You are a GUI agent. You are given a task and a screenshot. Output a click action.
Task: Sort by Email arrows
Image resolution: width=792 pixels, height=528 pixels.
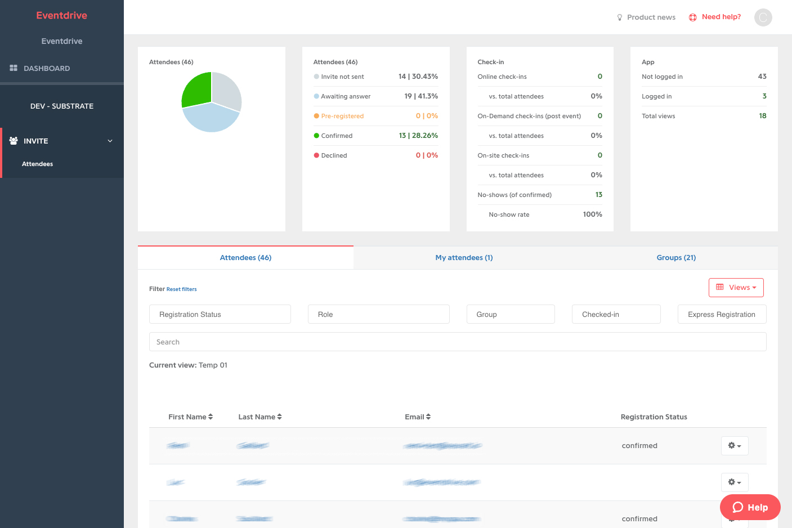(428, 417)
